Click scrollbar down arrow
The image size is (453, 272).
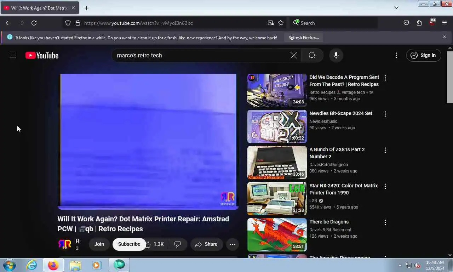450,255
